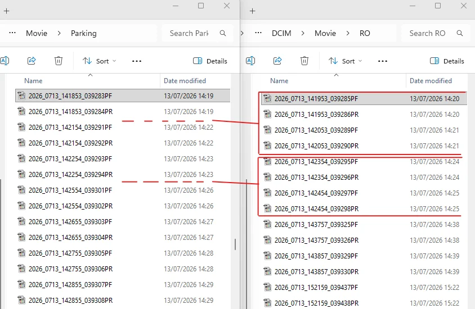
Task: Select file 2026_0713_152159_039437PF
Action: point(364,287)
